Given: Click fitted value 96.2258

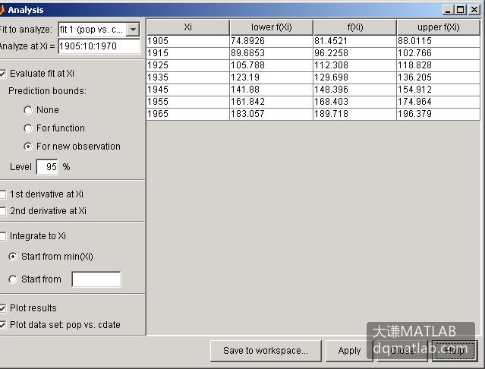Looking at the screenshot, I should [354, 53].
